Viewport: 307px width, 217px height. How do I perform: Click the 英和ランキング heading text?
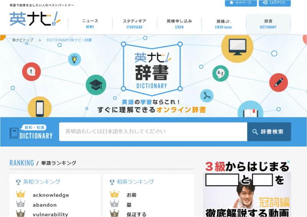pyautogui.click(x=41, y=182)
